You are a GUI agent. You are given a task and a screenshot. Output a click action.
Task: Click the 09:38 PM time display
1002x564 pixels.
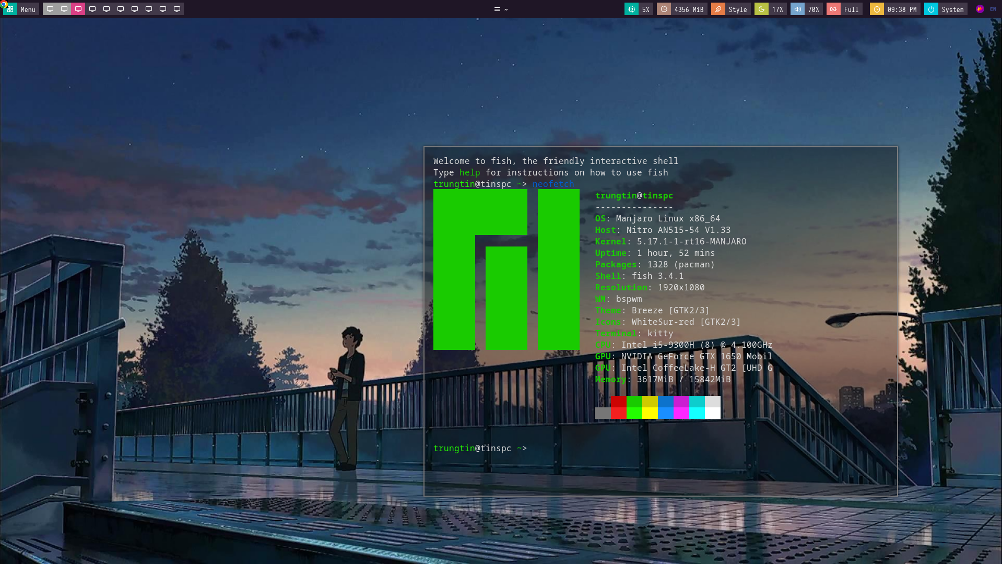click(x=902, y=9)
